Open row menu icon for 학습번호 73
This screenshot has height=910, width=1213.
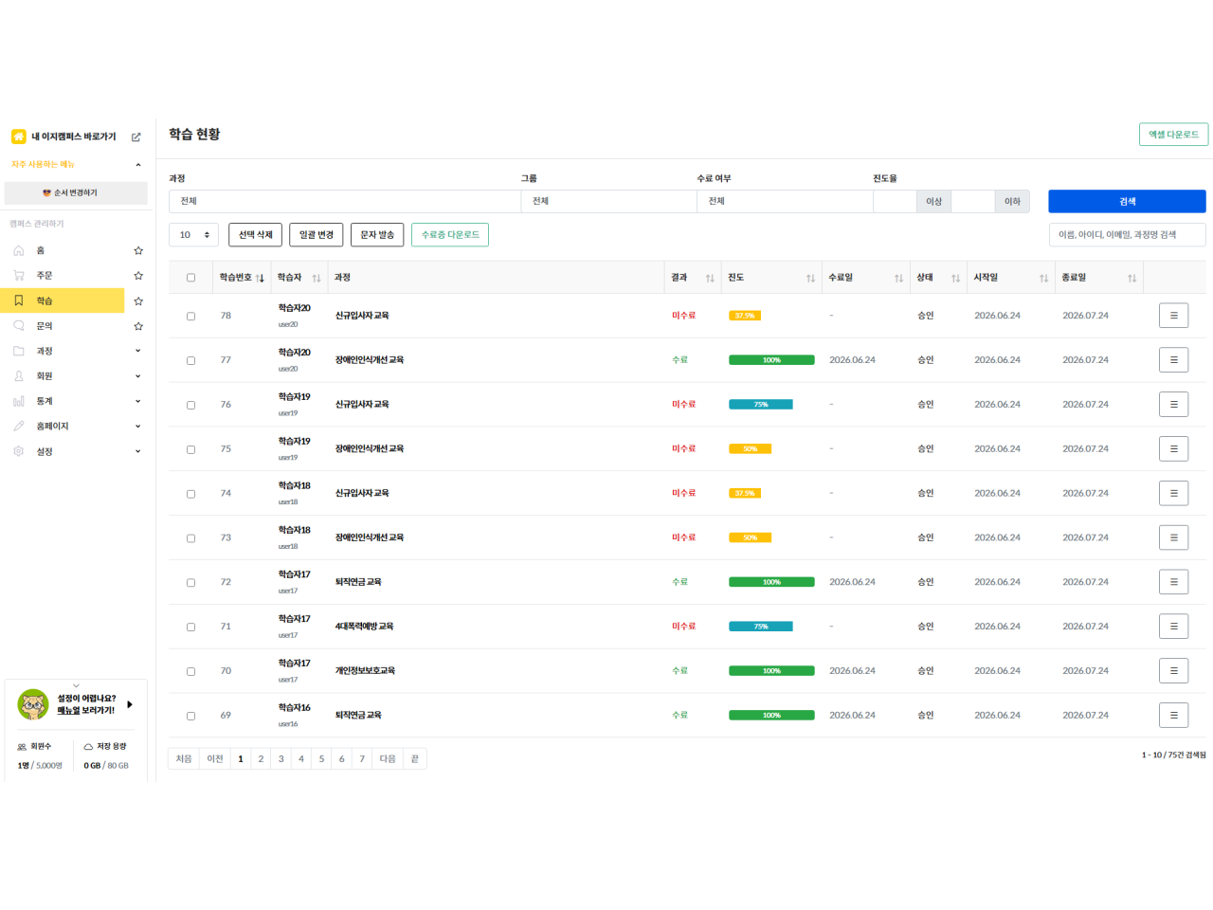(x=1173, y=537)
